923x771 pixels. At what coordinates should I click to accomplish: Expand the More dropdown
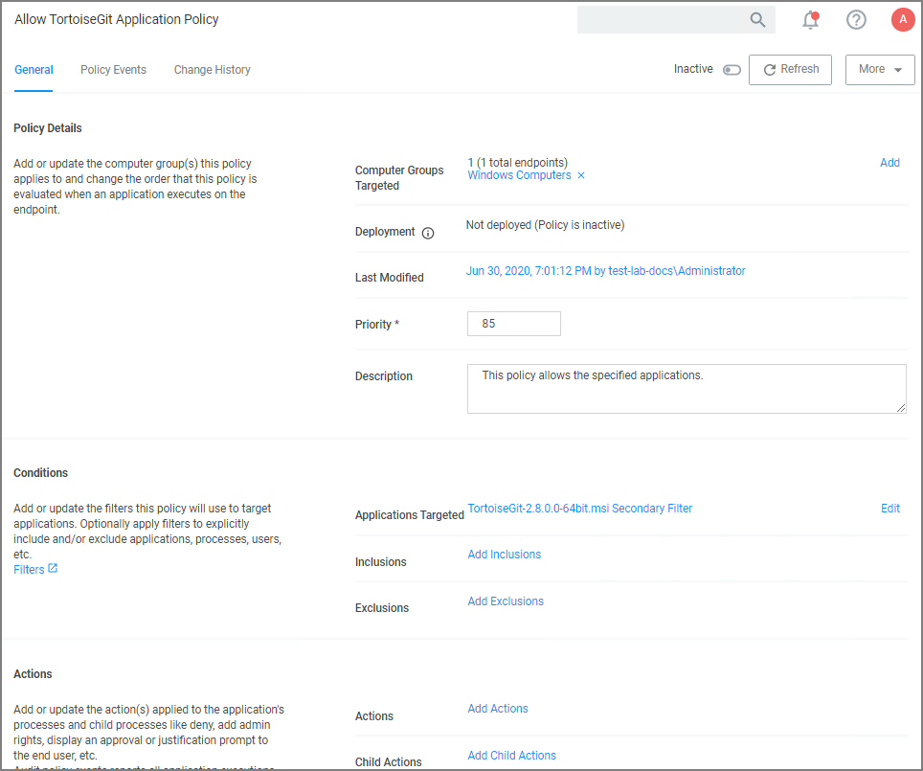(x=880, y=70)
